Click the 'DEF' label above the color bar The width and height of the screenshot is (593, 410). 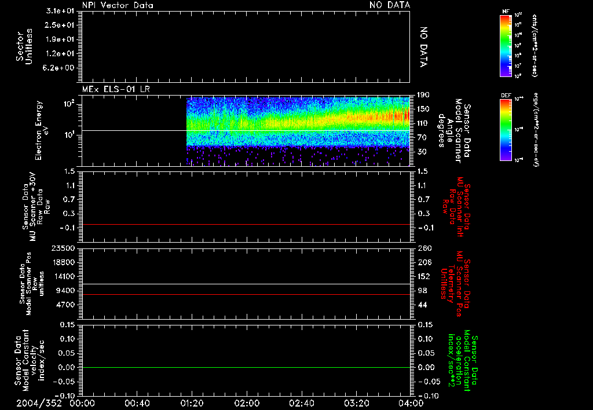pos(506,96)
